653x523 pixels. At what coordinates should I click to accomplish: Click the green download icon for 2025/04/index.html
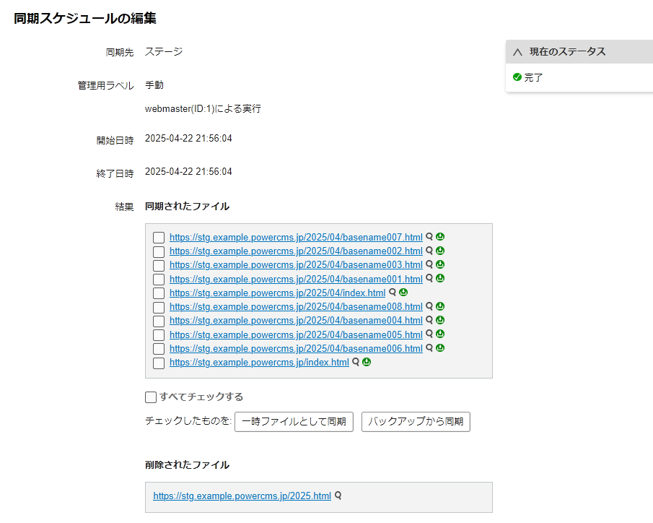click(403, 293)
